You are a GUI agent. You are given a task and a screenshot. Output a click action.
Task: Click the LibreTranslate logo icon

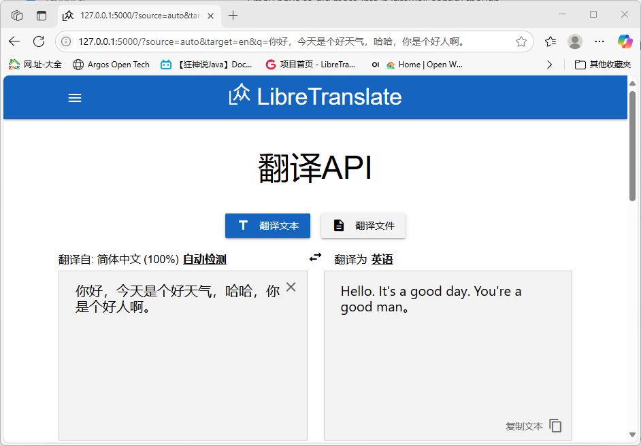[x=239, y=95]
